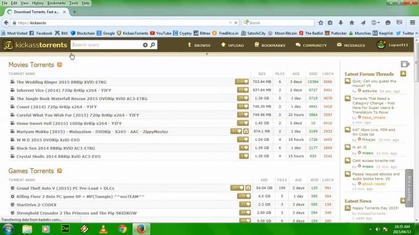Open the History menu
Image resolution: width=419 pixels, height=235 pixels.
click(x=38, y=3)
